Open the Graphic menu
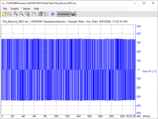Viewport: 158px width, 119px height. [15, 9]
